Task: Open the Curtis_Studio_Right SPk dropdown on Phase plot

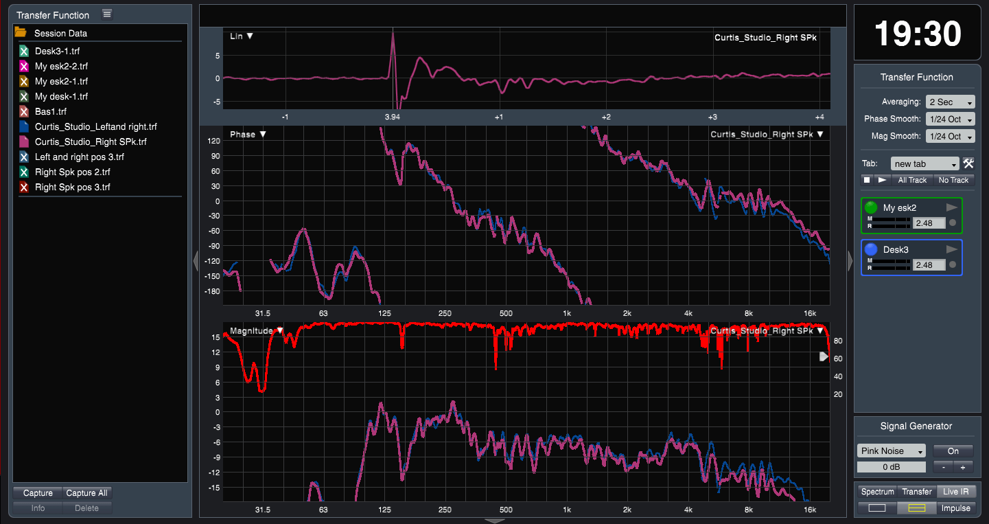Action: coord(767,135)
